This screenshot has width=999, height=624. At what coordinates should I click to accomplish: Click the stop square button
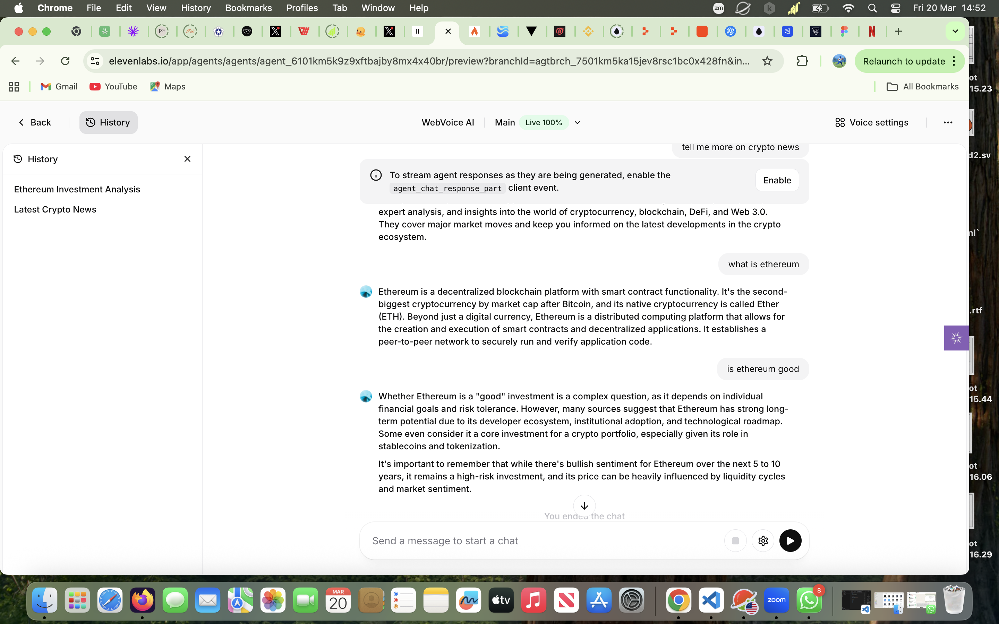point(735,541)
